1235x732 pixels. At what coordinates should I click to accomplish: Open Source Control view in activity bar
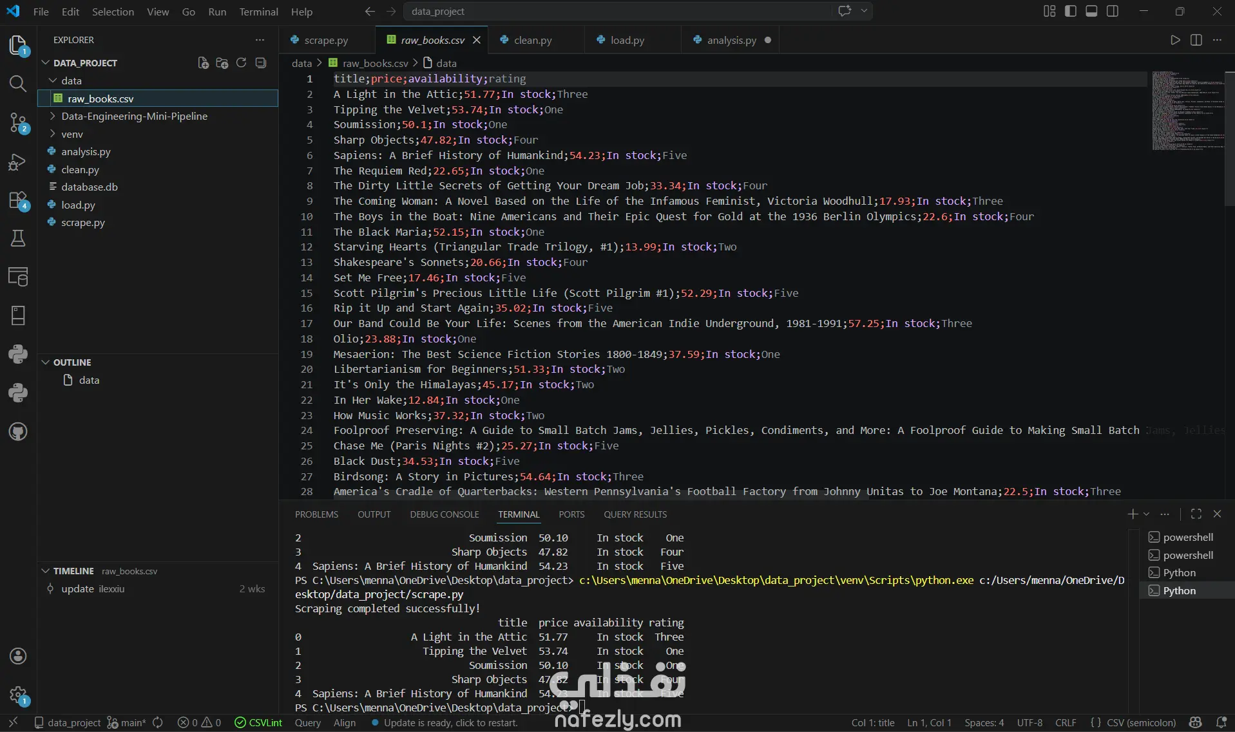pos(18,122)
